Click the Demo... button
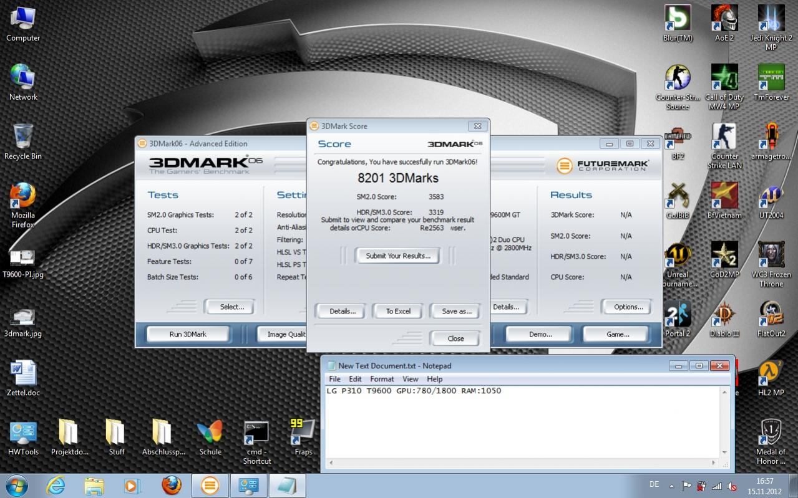 540,334
